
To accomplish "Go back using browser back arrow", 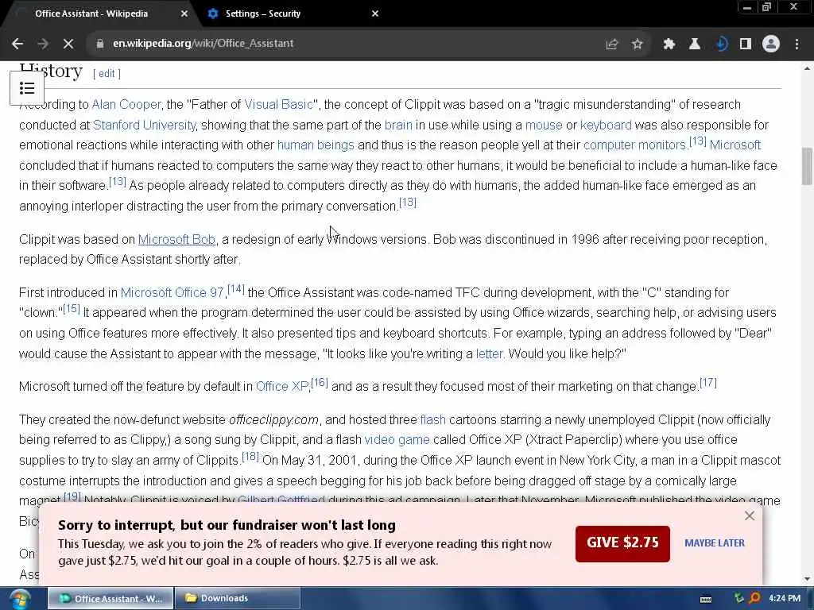I will [x=17, y=44].
